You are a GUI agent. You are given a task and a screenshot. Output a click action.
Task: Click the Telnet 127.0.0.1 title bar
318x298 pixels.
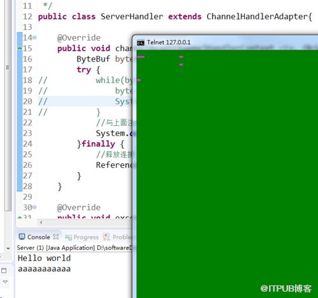coord(225,43)
